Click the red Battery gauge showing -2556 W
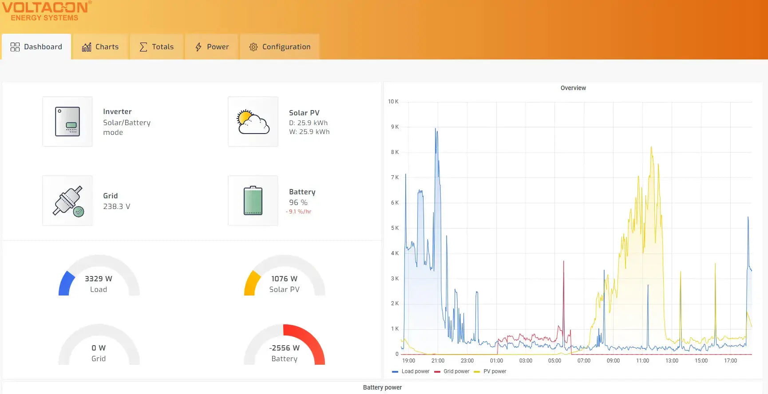768x394 pixels. pos(285,345)
